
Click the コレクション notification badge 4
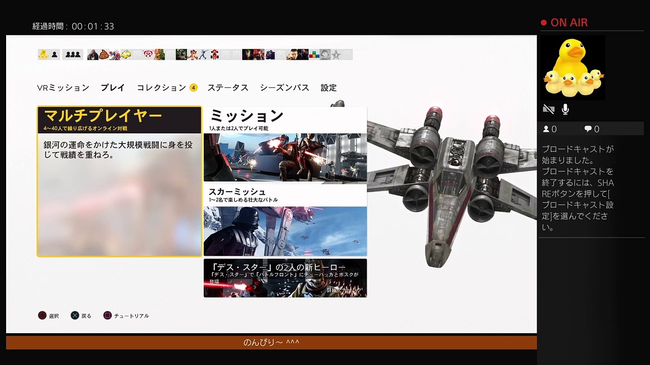(193, 88)
